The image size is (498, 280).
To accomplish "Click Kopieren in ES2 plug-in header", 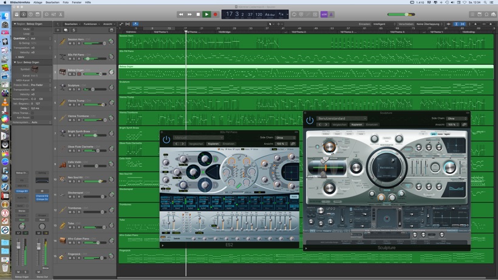I will point(213,144).
